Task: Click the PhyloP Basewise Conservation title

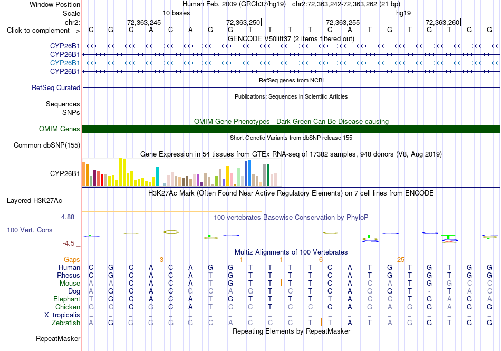Action: (291, 218)
